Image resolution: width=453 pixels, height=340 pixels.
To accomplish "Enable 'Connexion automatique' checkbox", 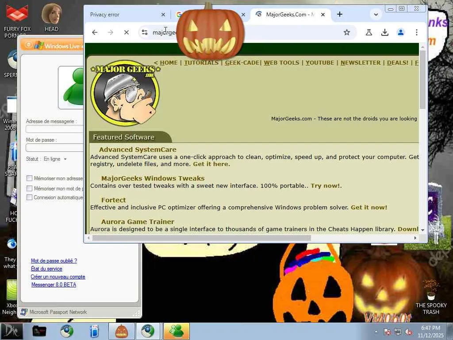I will 29,197.
